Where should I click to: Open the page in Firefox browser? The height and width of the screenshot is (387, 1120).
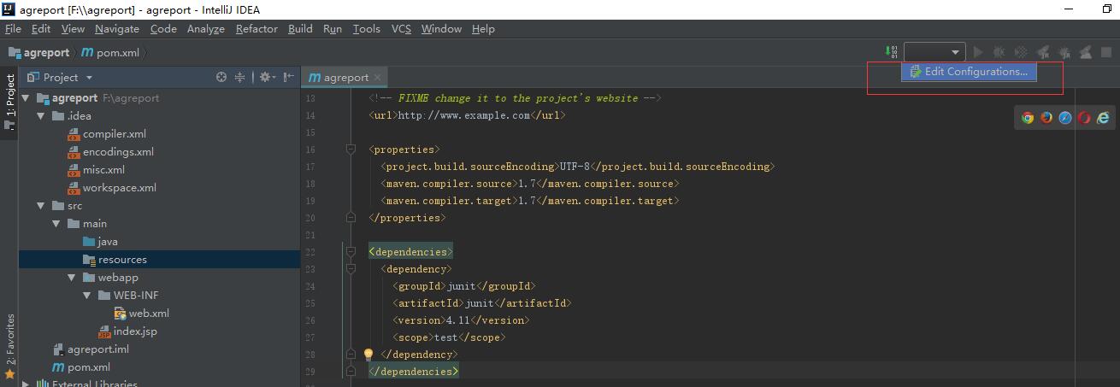(1046, 118)
